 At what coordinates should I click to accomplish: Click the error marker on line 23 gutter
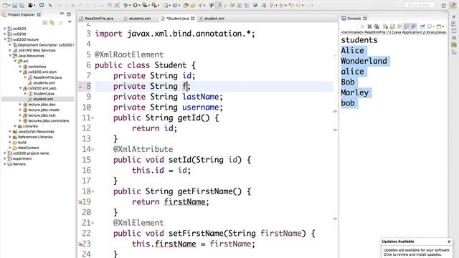coord(80,244)
